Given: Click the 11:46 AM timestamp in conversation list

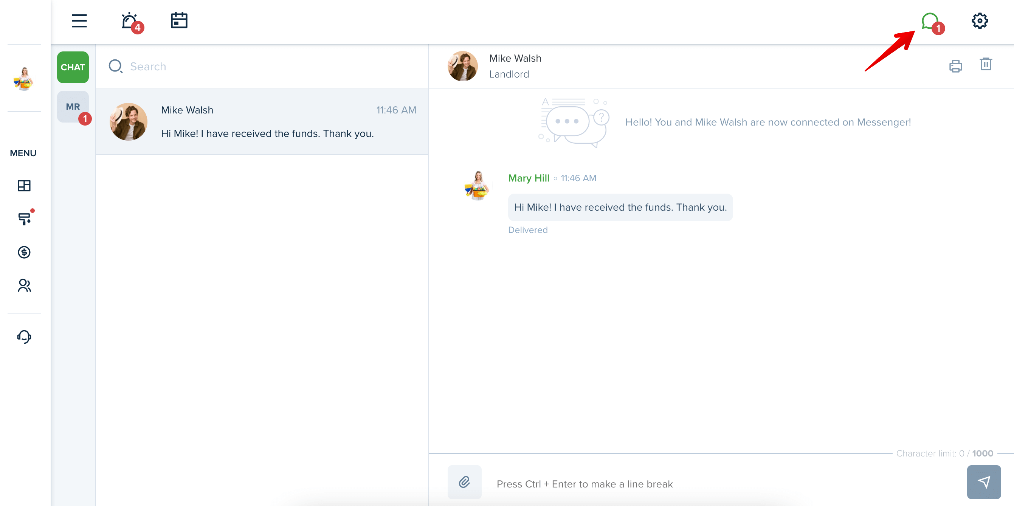Looking at the screenshot, I should 396,110.
